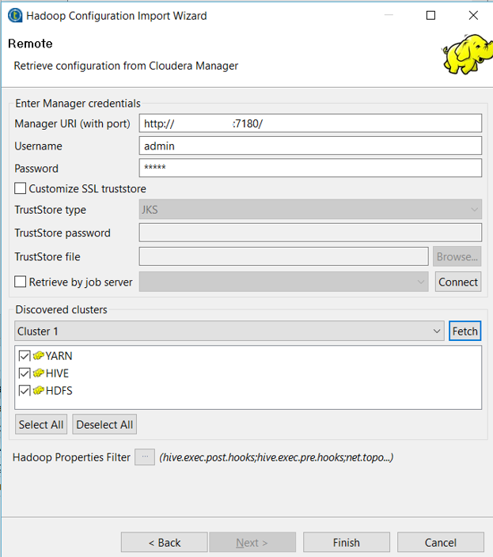Click the HDFS service elephant icon

[x=38, y=390]
